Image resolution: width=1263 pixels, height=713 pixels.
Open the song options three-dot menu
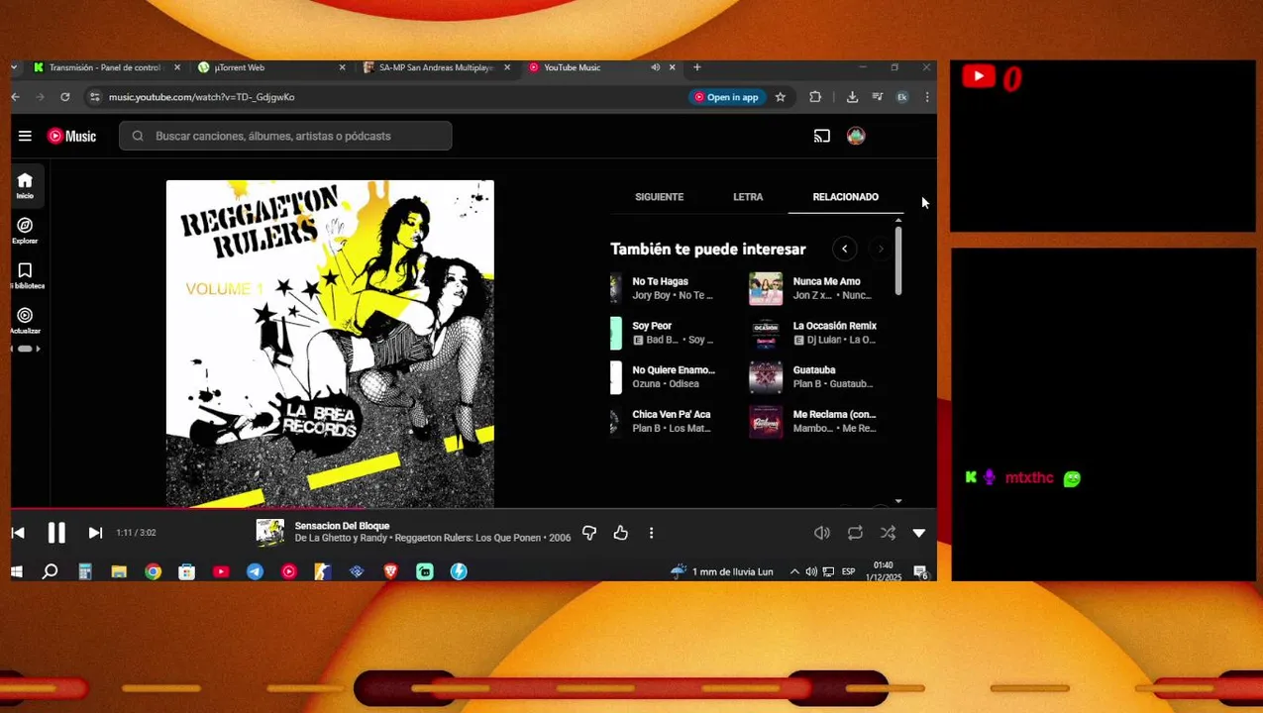(651, 533)
